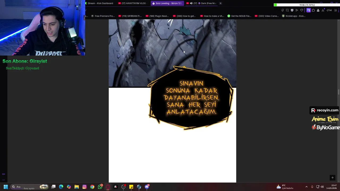Screen dimensions: 340x191
Task: Mute the audio icon on Dark tab
Action: (x=191, y=3)
